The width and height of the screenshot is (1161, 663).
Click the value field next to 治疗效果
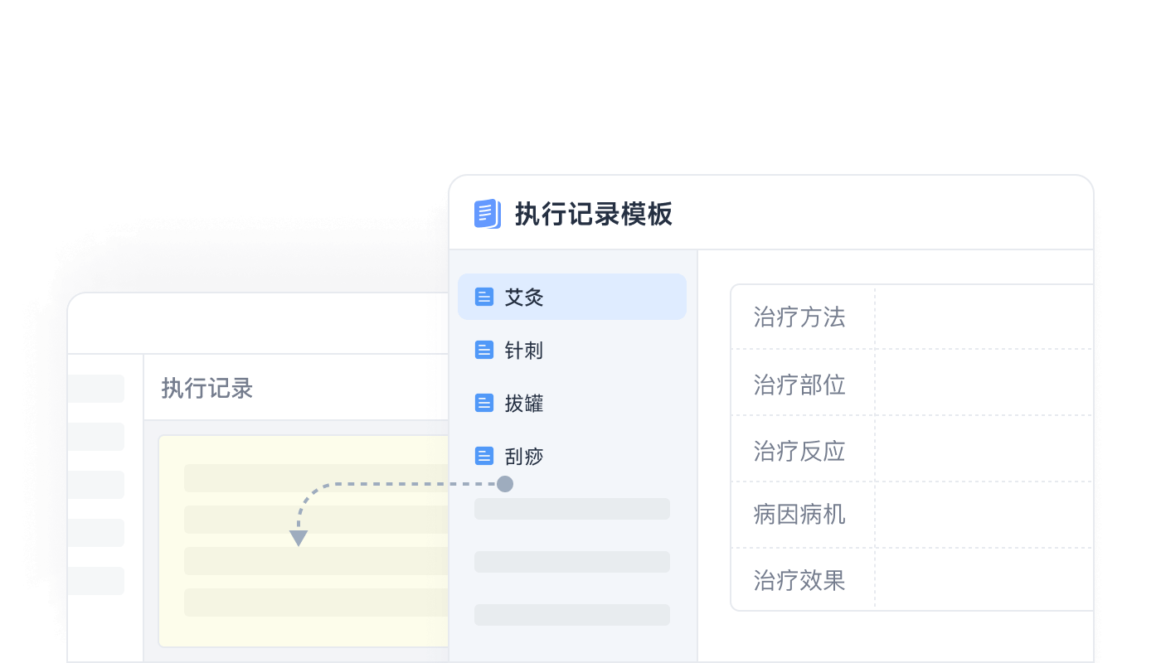click(984, 579)
